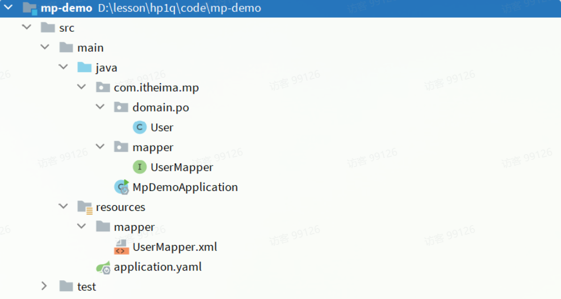The image size is (561, 299).
Task: Select the User class label
Action: (162, 127)
